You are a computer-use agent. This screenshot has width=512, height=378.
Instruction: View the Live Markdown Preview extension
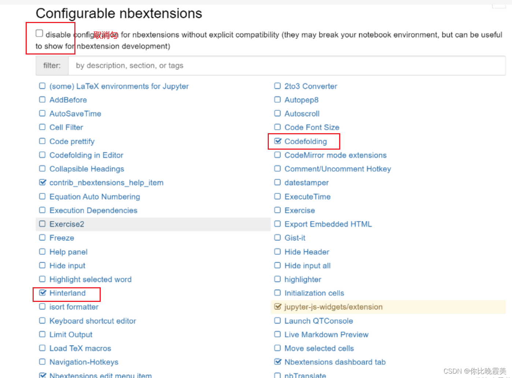(x=326, y=334)
